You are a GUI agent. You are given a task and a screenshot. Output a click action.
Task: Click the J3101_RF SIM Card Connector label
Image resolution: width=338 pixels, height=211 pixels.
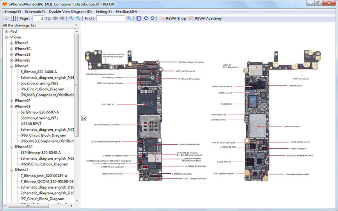coord(107,125)
